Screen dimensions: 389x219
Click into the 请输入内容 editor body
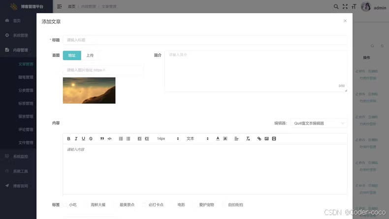click(205, 169)
